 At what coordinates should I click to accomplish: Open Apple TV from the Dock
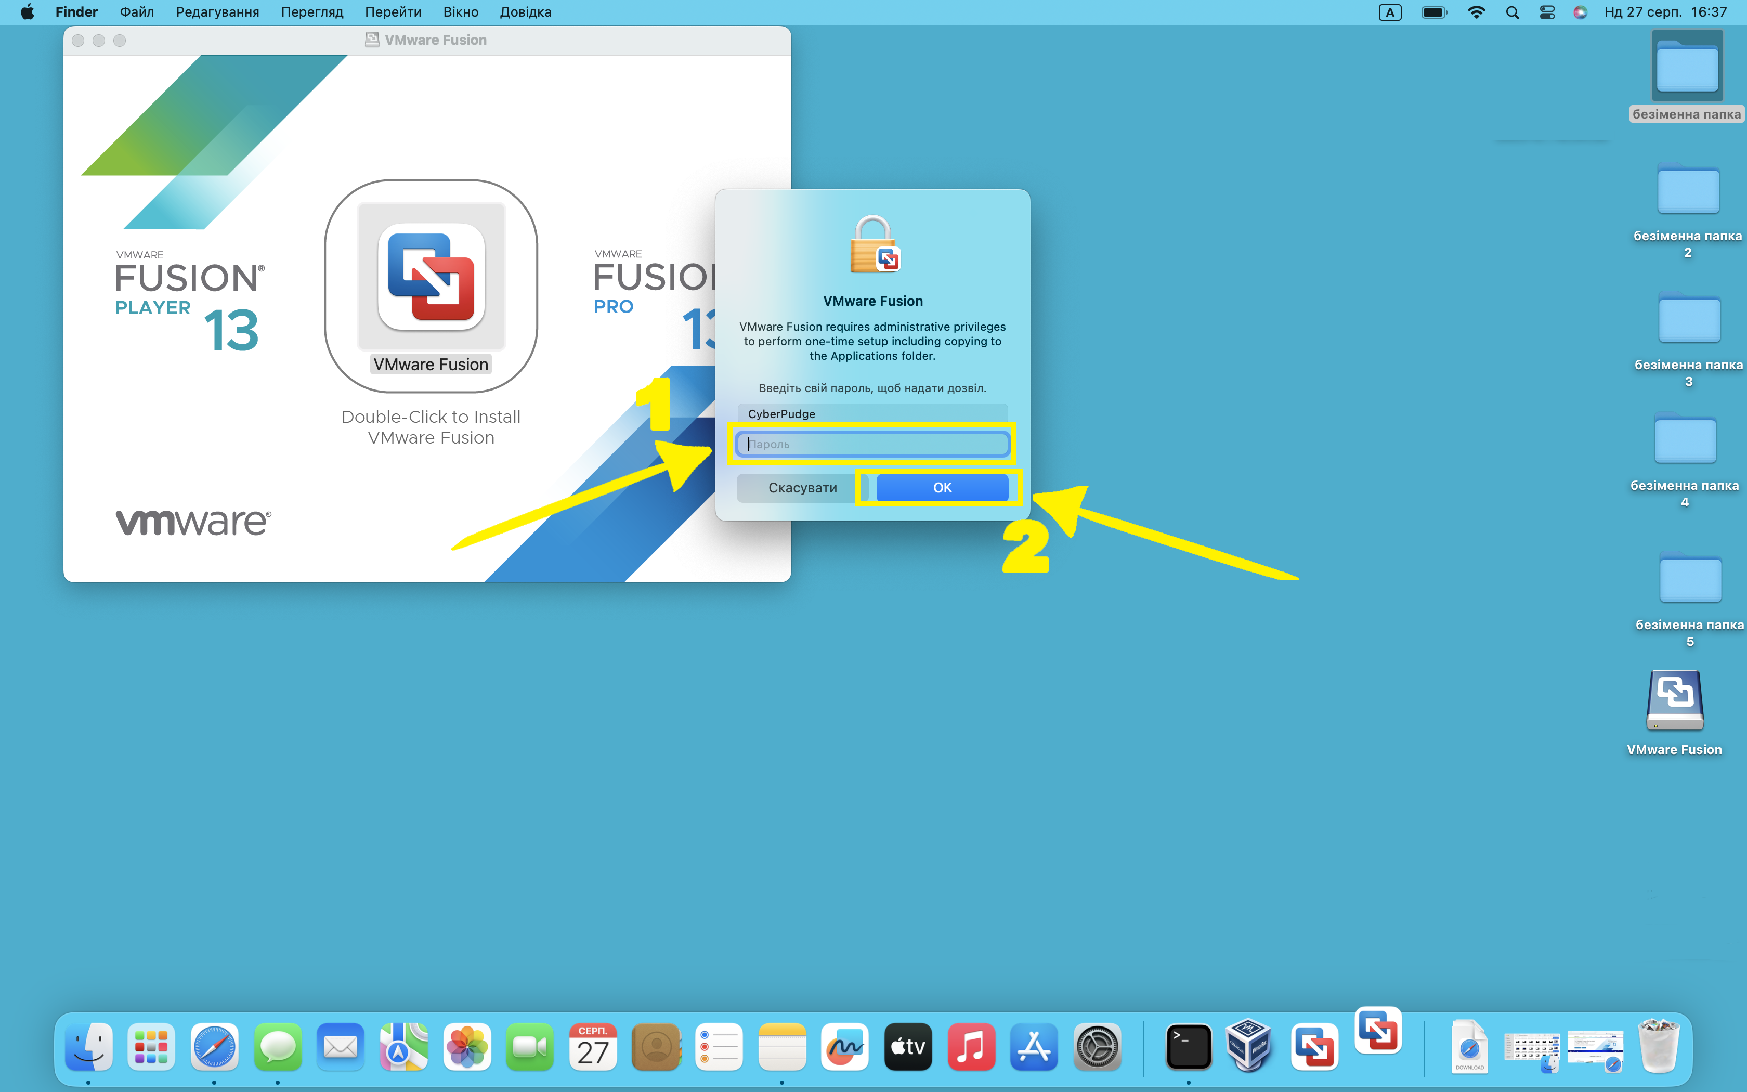[908, 1046]
